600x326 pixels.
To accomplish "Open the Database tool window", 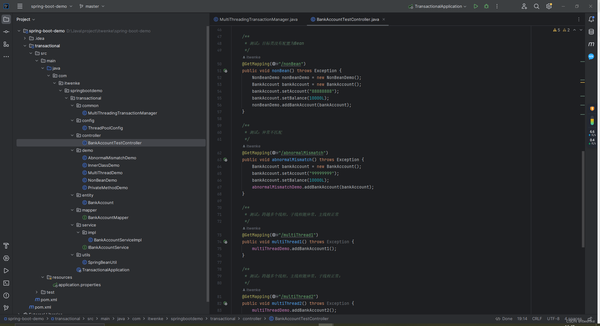I will point(591,32).
